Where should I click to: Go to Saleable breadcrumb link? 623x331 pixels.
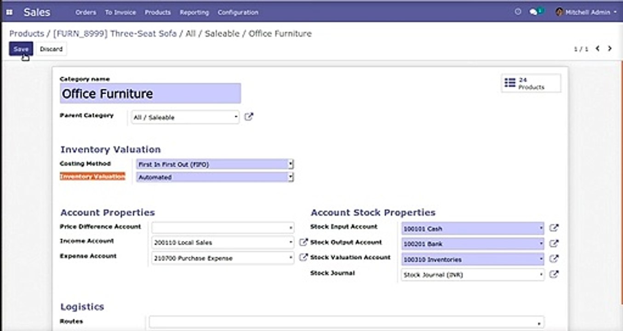[x=223, y=34]
